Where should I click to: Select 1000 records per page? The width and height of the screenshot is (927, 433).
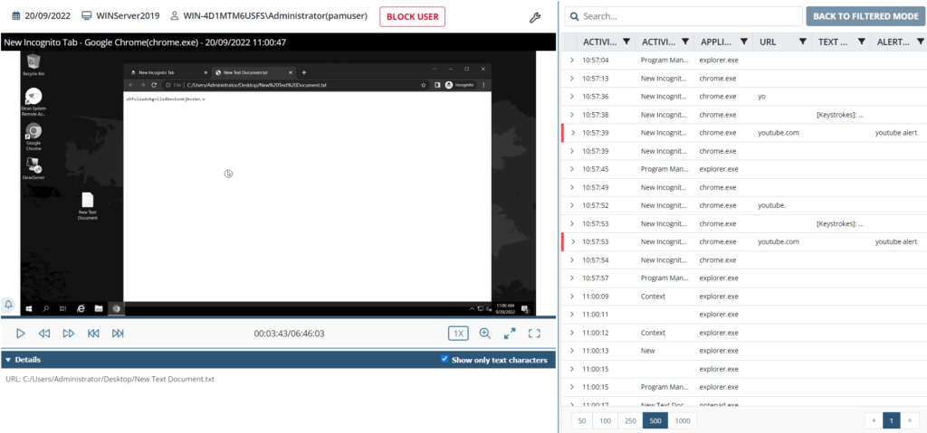click(x=682, y=420)
